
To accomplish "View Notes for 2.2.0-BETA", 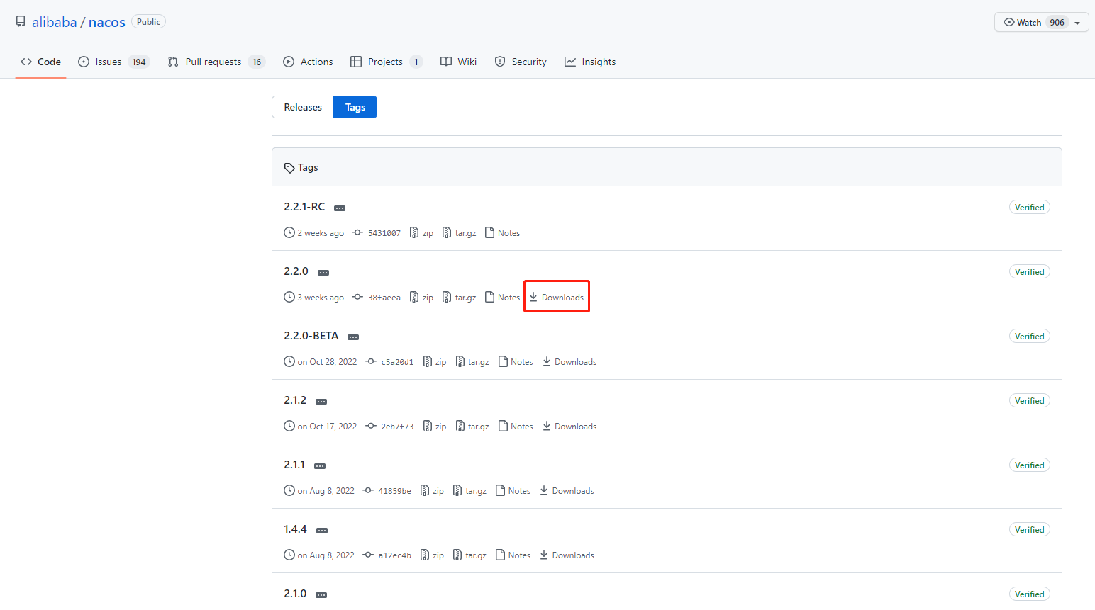I will [x=516, y=362].
